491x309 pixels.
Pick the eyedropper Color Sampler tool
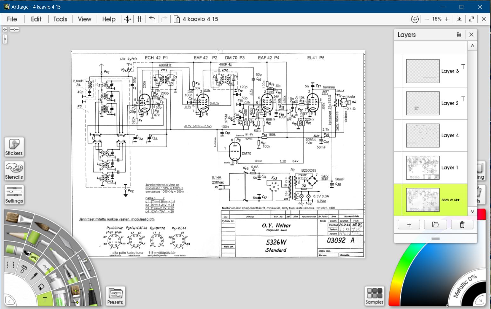point(34,276)
